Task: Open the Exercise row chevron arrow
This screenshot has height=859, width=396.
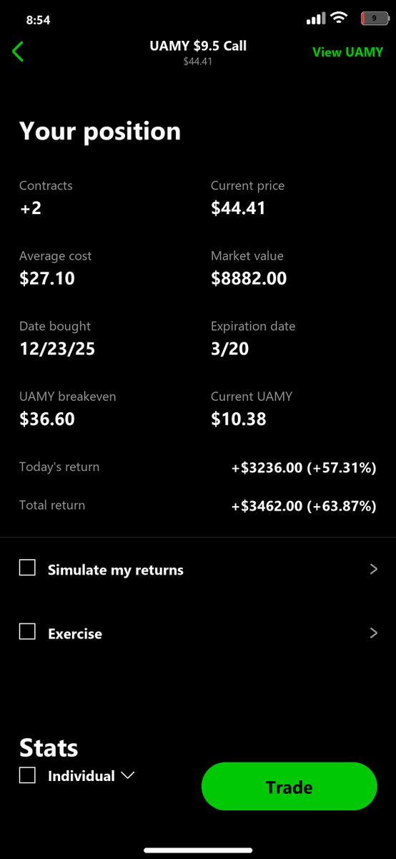Action: [373, 634]
